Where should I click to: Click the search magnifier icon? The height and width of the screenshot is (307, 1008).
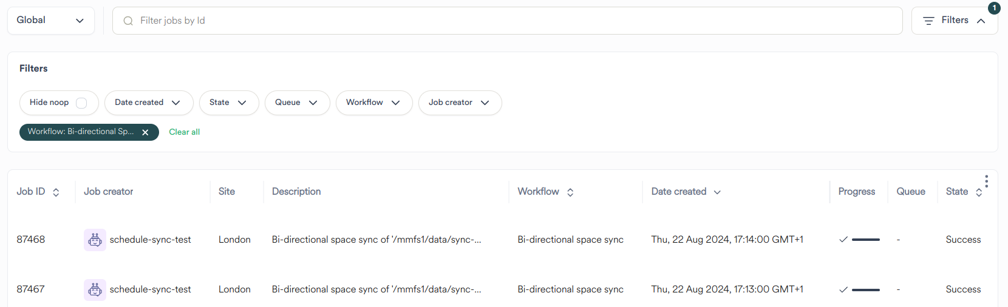coord(128,21)
